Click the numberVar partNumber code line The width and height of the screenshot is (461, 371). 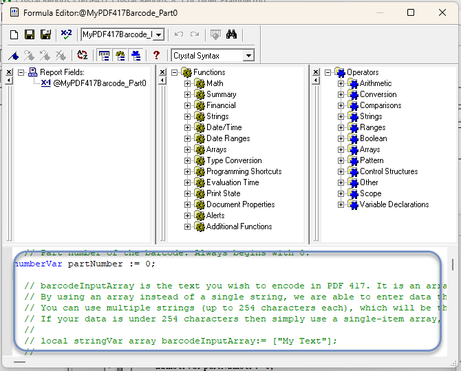point(85,264)
